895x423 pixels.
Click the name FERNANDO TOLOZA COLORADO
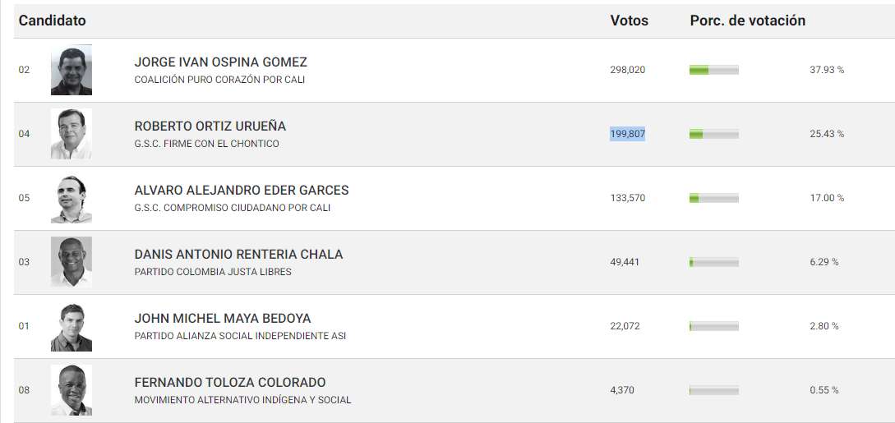[229, 383]
